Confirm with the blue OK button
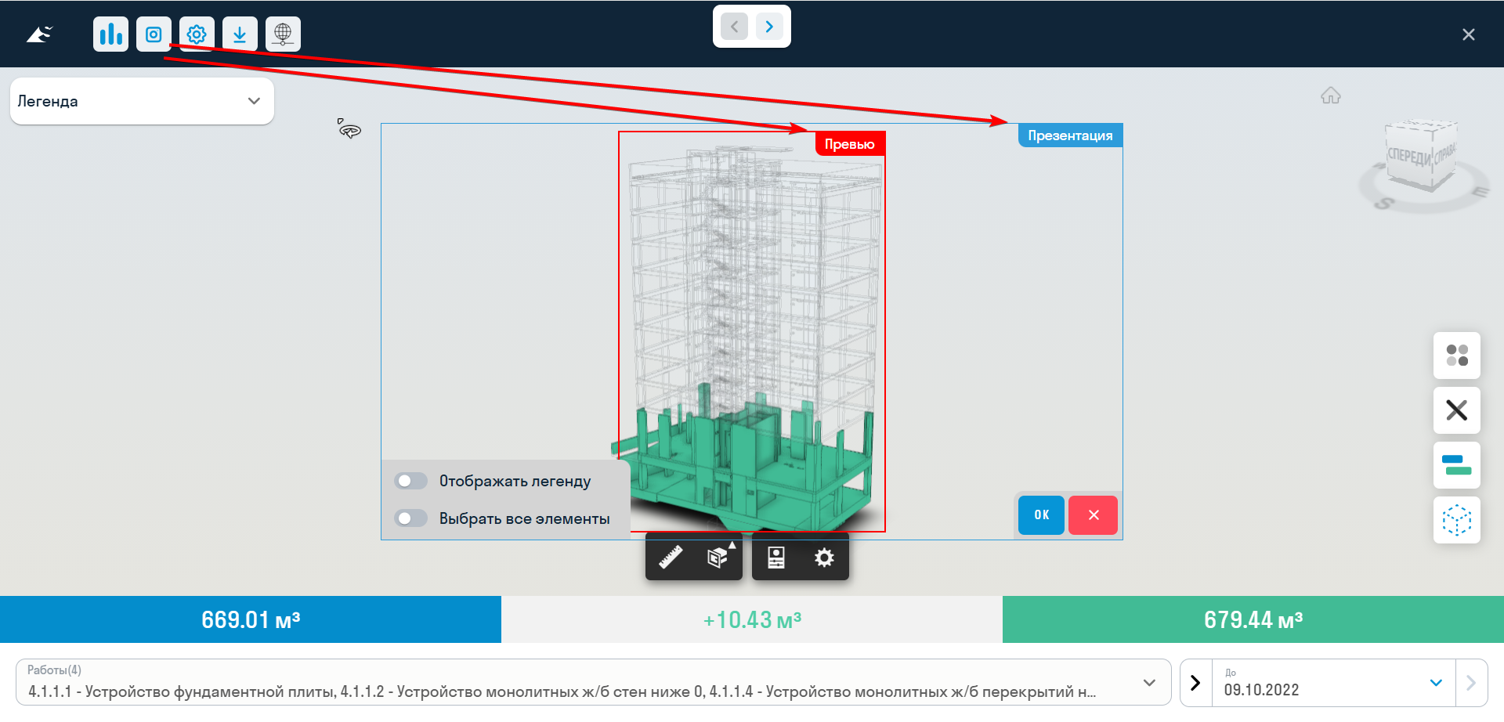1504x722 pixels. [x=1041, y=515]
